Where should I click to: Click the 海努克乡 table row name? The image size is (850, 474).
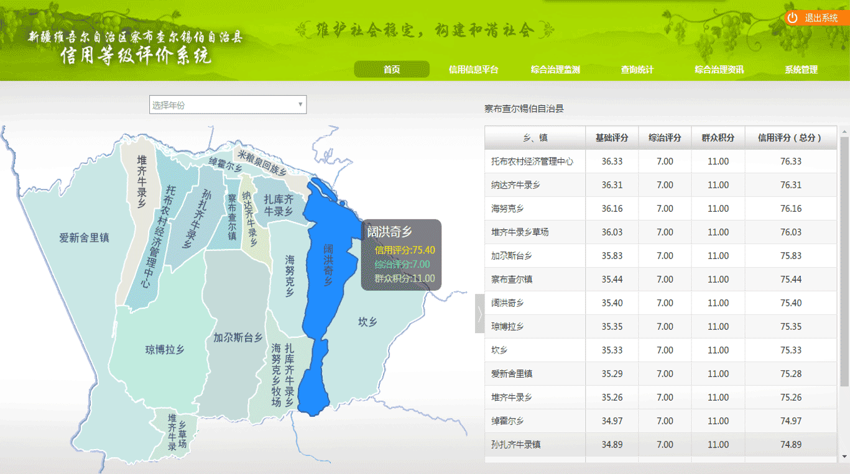click(507, 209)
